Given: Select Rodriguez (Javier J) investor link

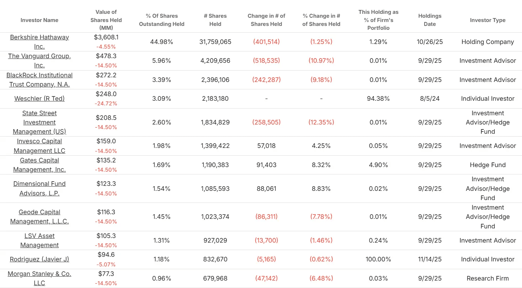Looking at the screenshot, I should tap(39, 259).
